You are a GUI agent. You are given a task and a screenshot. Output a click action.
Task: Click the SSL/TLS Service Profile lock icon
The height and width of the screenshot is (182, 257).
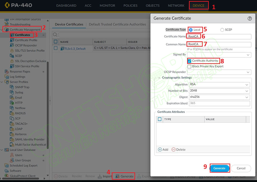point(12,50)
